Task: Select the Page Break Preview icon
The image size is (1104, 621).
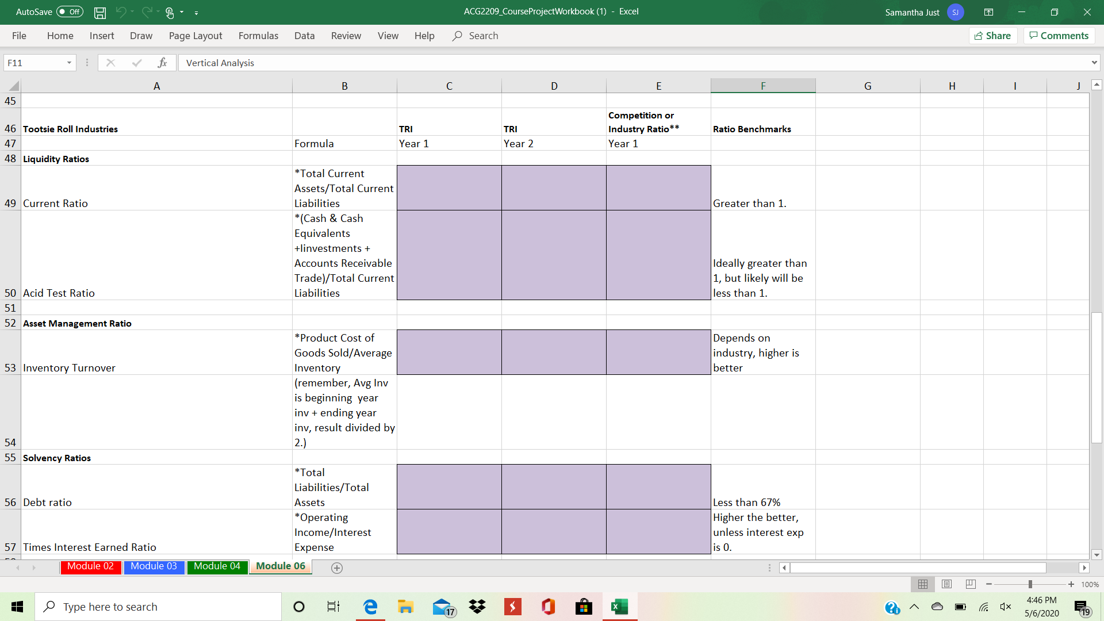Action: coord(971,584)
